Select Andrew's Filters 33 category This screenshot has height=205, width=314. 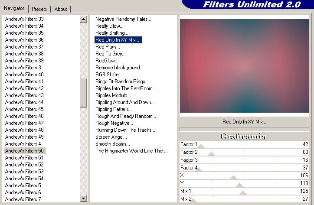coord(24,19)
